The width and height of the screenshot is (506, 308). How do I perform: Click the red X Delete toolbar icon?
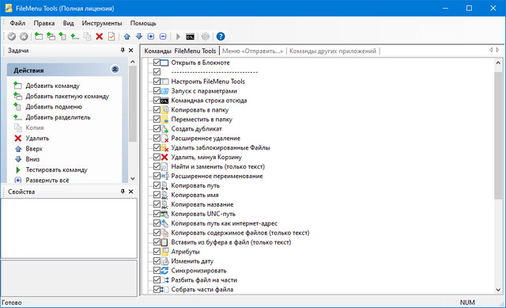pos(100,36)
